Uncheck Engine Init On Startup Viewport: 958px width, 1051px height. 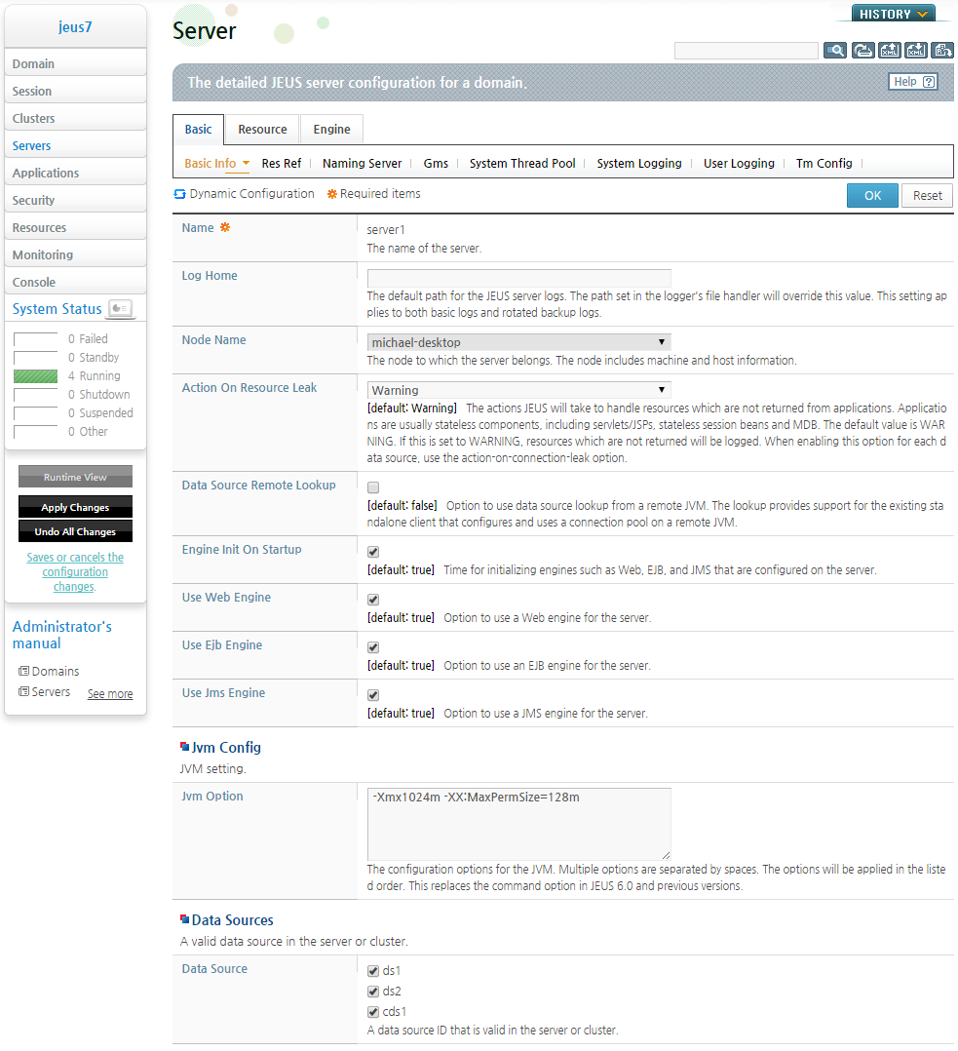(373, 552)
